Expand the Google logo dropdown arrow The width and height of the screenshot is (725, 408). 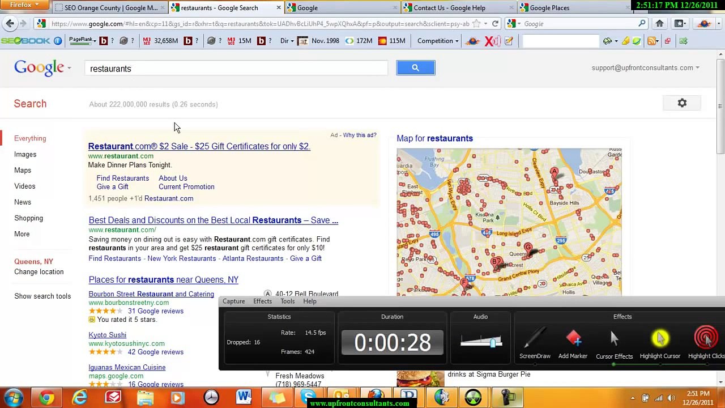point(69,68)
